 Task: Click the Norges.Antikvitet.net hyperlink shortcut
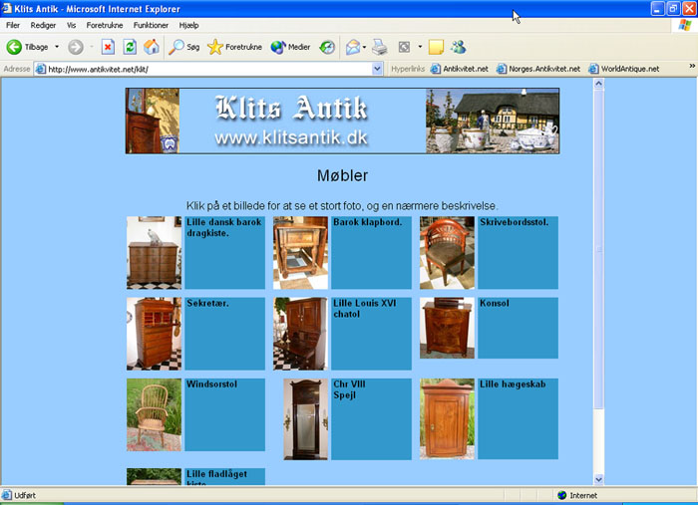click(x=537, y=69)
